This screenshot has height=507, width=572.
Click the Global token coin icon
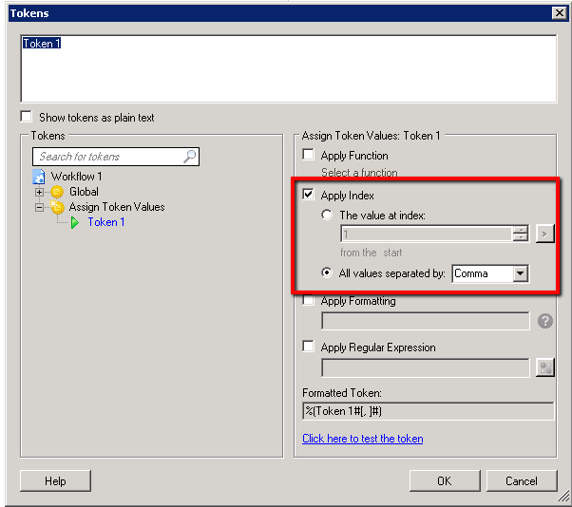pyautogui.click(x=57, y=192)
